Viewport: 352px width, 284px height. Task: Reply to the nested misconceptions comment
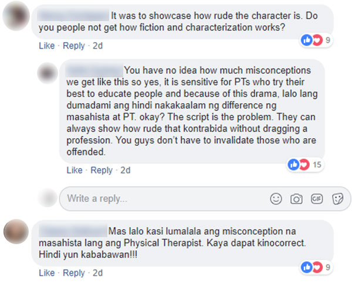pyautogui.click(x=101, y=170)
